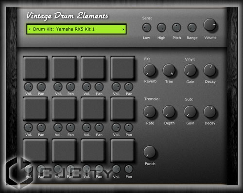Click the Drum Kit display showing Yamaha RX5 Kit 1
The width and height of the screenshot is (243, 193).
pyautogui.click(x=76, y=29)
